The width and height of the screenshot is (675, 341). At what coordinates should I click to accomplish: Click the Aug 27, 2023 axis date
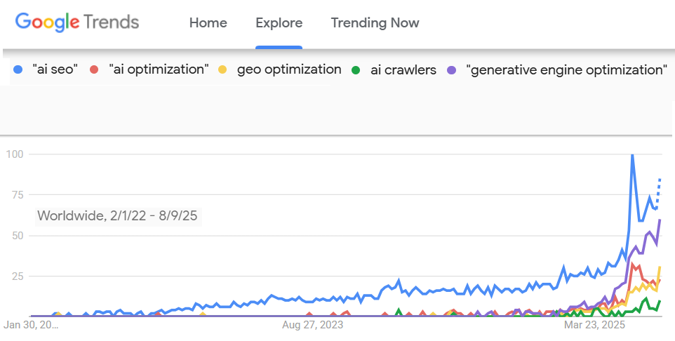tap(313, 326)
